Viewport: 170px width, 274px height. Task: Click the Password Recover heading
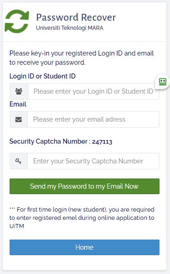[76, 17]
